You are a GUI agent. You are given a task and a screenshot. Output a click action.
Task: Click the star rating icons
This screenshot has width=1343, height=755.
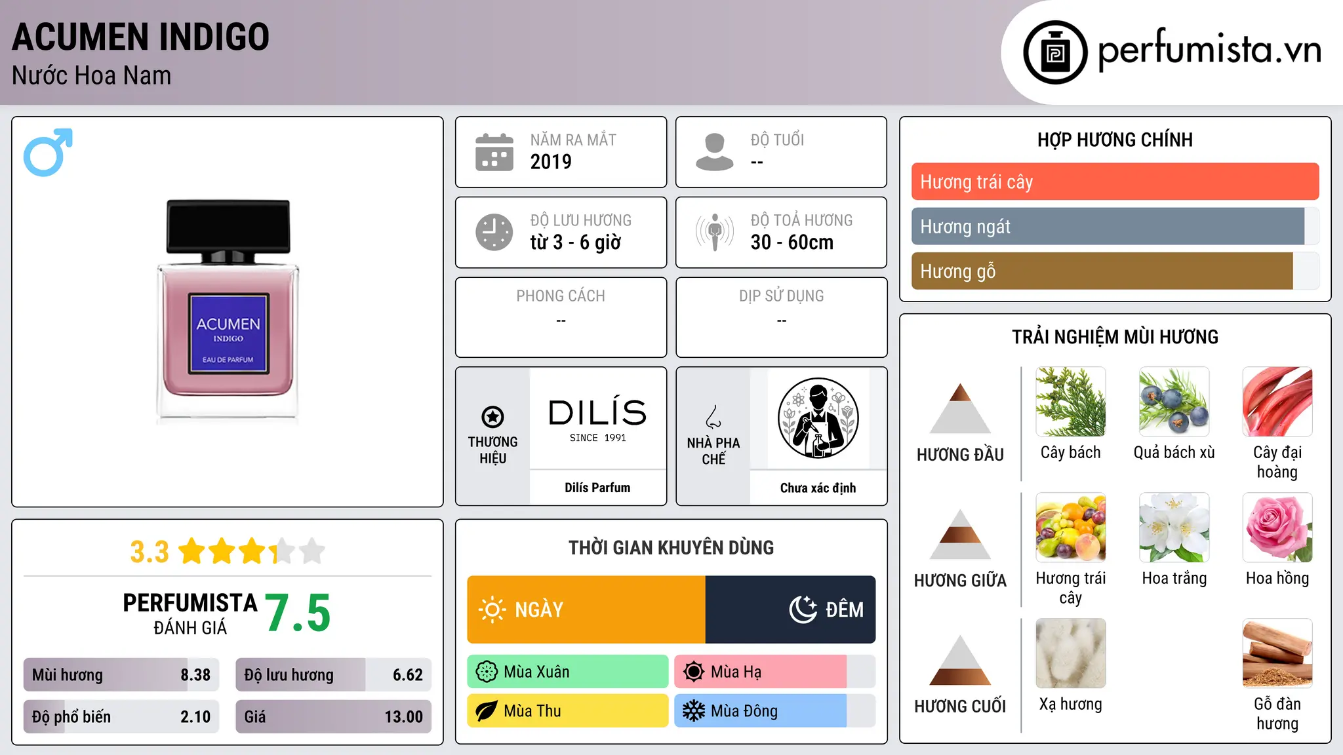tap(252, 551)
